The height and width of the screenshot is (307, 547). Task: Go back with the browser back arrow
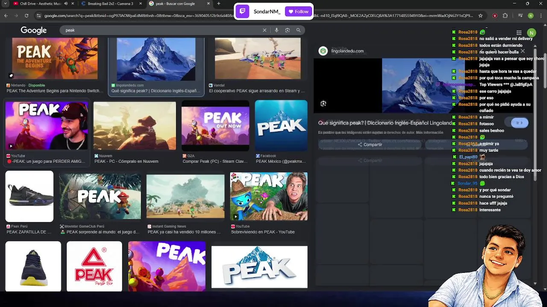[6, 16]
